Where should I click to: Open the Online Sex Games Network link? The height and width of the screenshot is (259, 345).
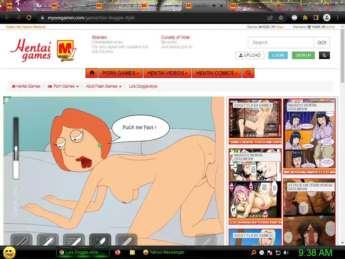tap(26, 27)
